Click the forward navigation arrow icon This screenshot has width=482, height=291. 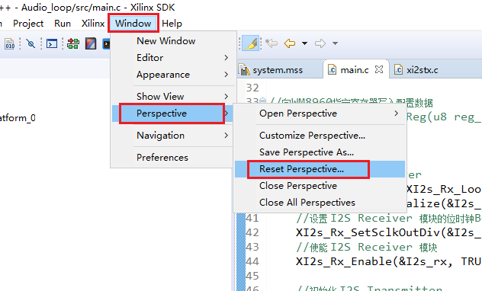[x=320, y=43]
